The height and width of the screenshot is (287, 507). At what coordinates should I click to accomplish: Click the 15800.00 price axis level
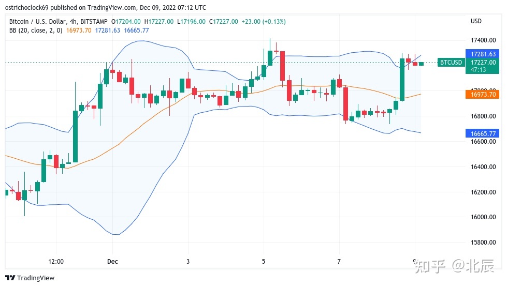483,242
